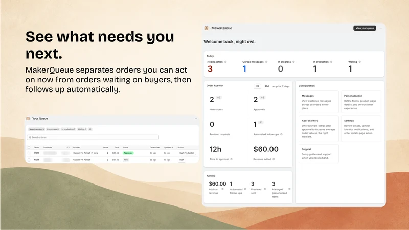Open the Personalisation configuration card
Image resolution: width=409 pixels, height=230 pixels.
(361, 102)
